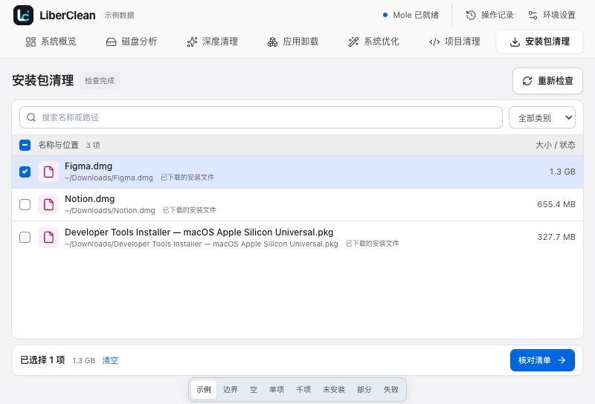This screenshot has width=595, height=404.
Task: Check the Developer Tools Installer checkbox
Action: click(25, 238)
